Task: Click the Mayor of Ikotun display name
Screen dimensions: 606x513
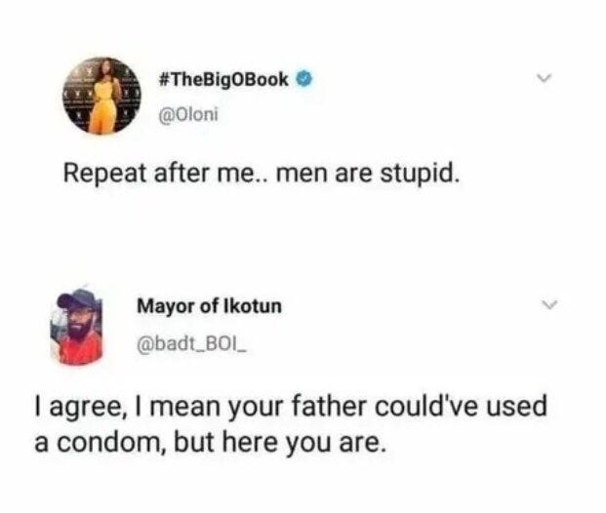Action: 210,306
